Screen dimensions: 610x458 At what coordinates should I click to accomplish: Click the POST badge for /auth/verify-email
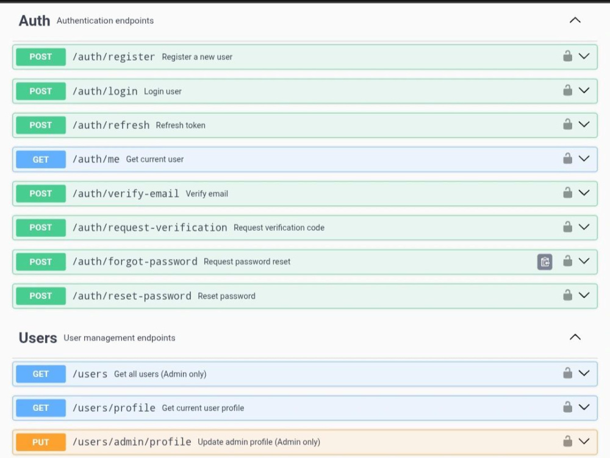(41, 194)
